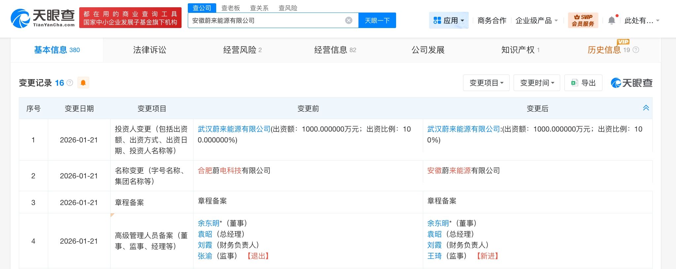Open the 变更项目 filter dropdown
The height and width of the screenshot is (269, 676).
[486, 83]
